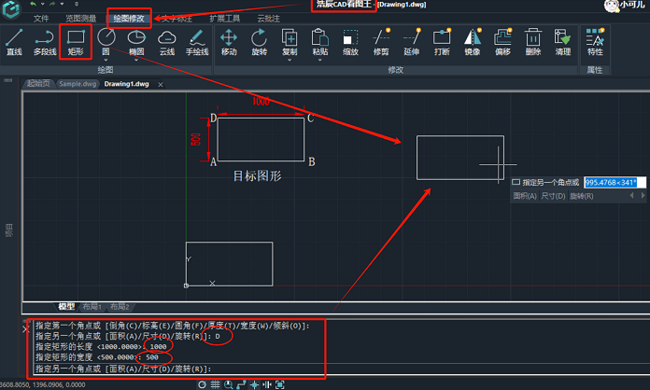Image resolution: width=650 pixels, height=390 pixels.
Task: Switch to the Sample.dwg document tab
Action: click(78, 84)
